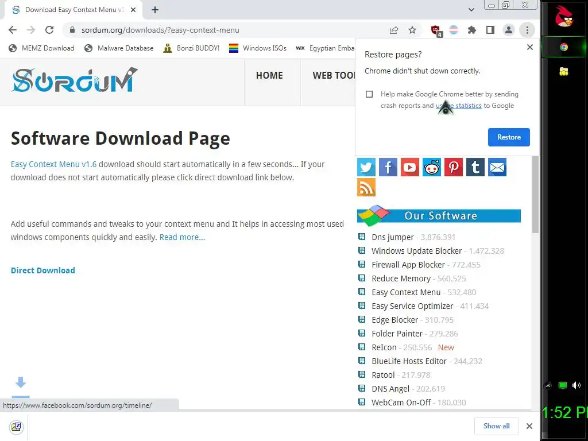Open Angry Birds icon in sidebar
This screenshot has width=588, height=441.
point(564,16)
